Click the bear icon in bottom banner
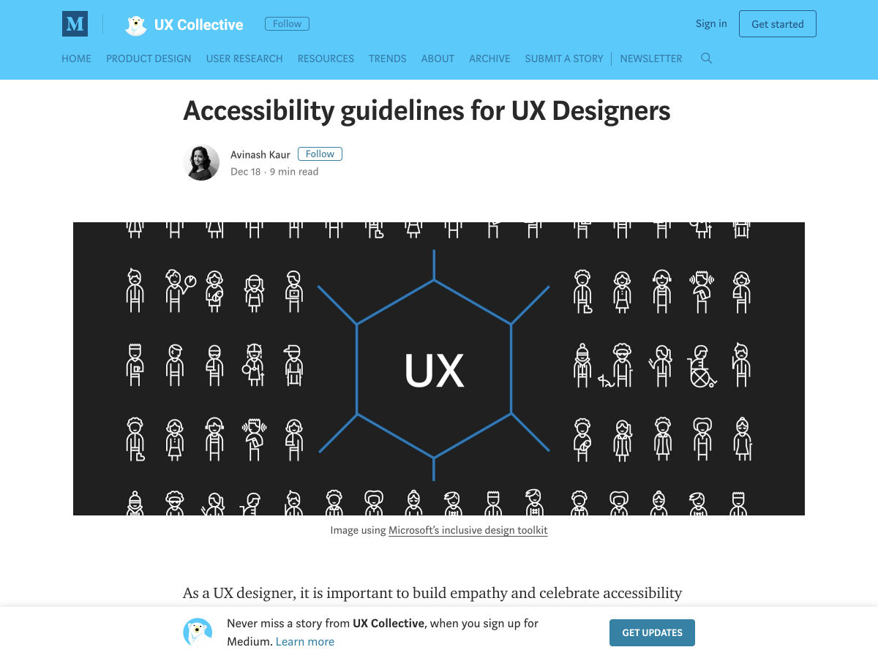The height and width of the screenshot is (658, 878). 198,632
